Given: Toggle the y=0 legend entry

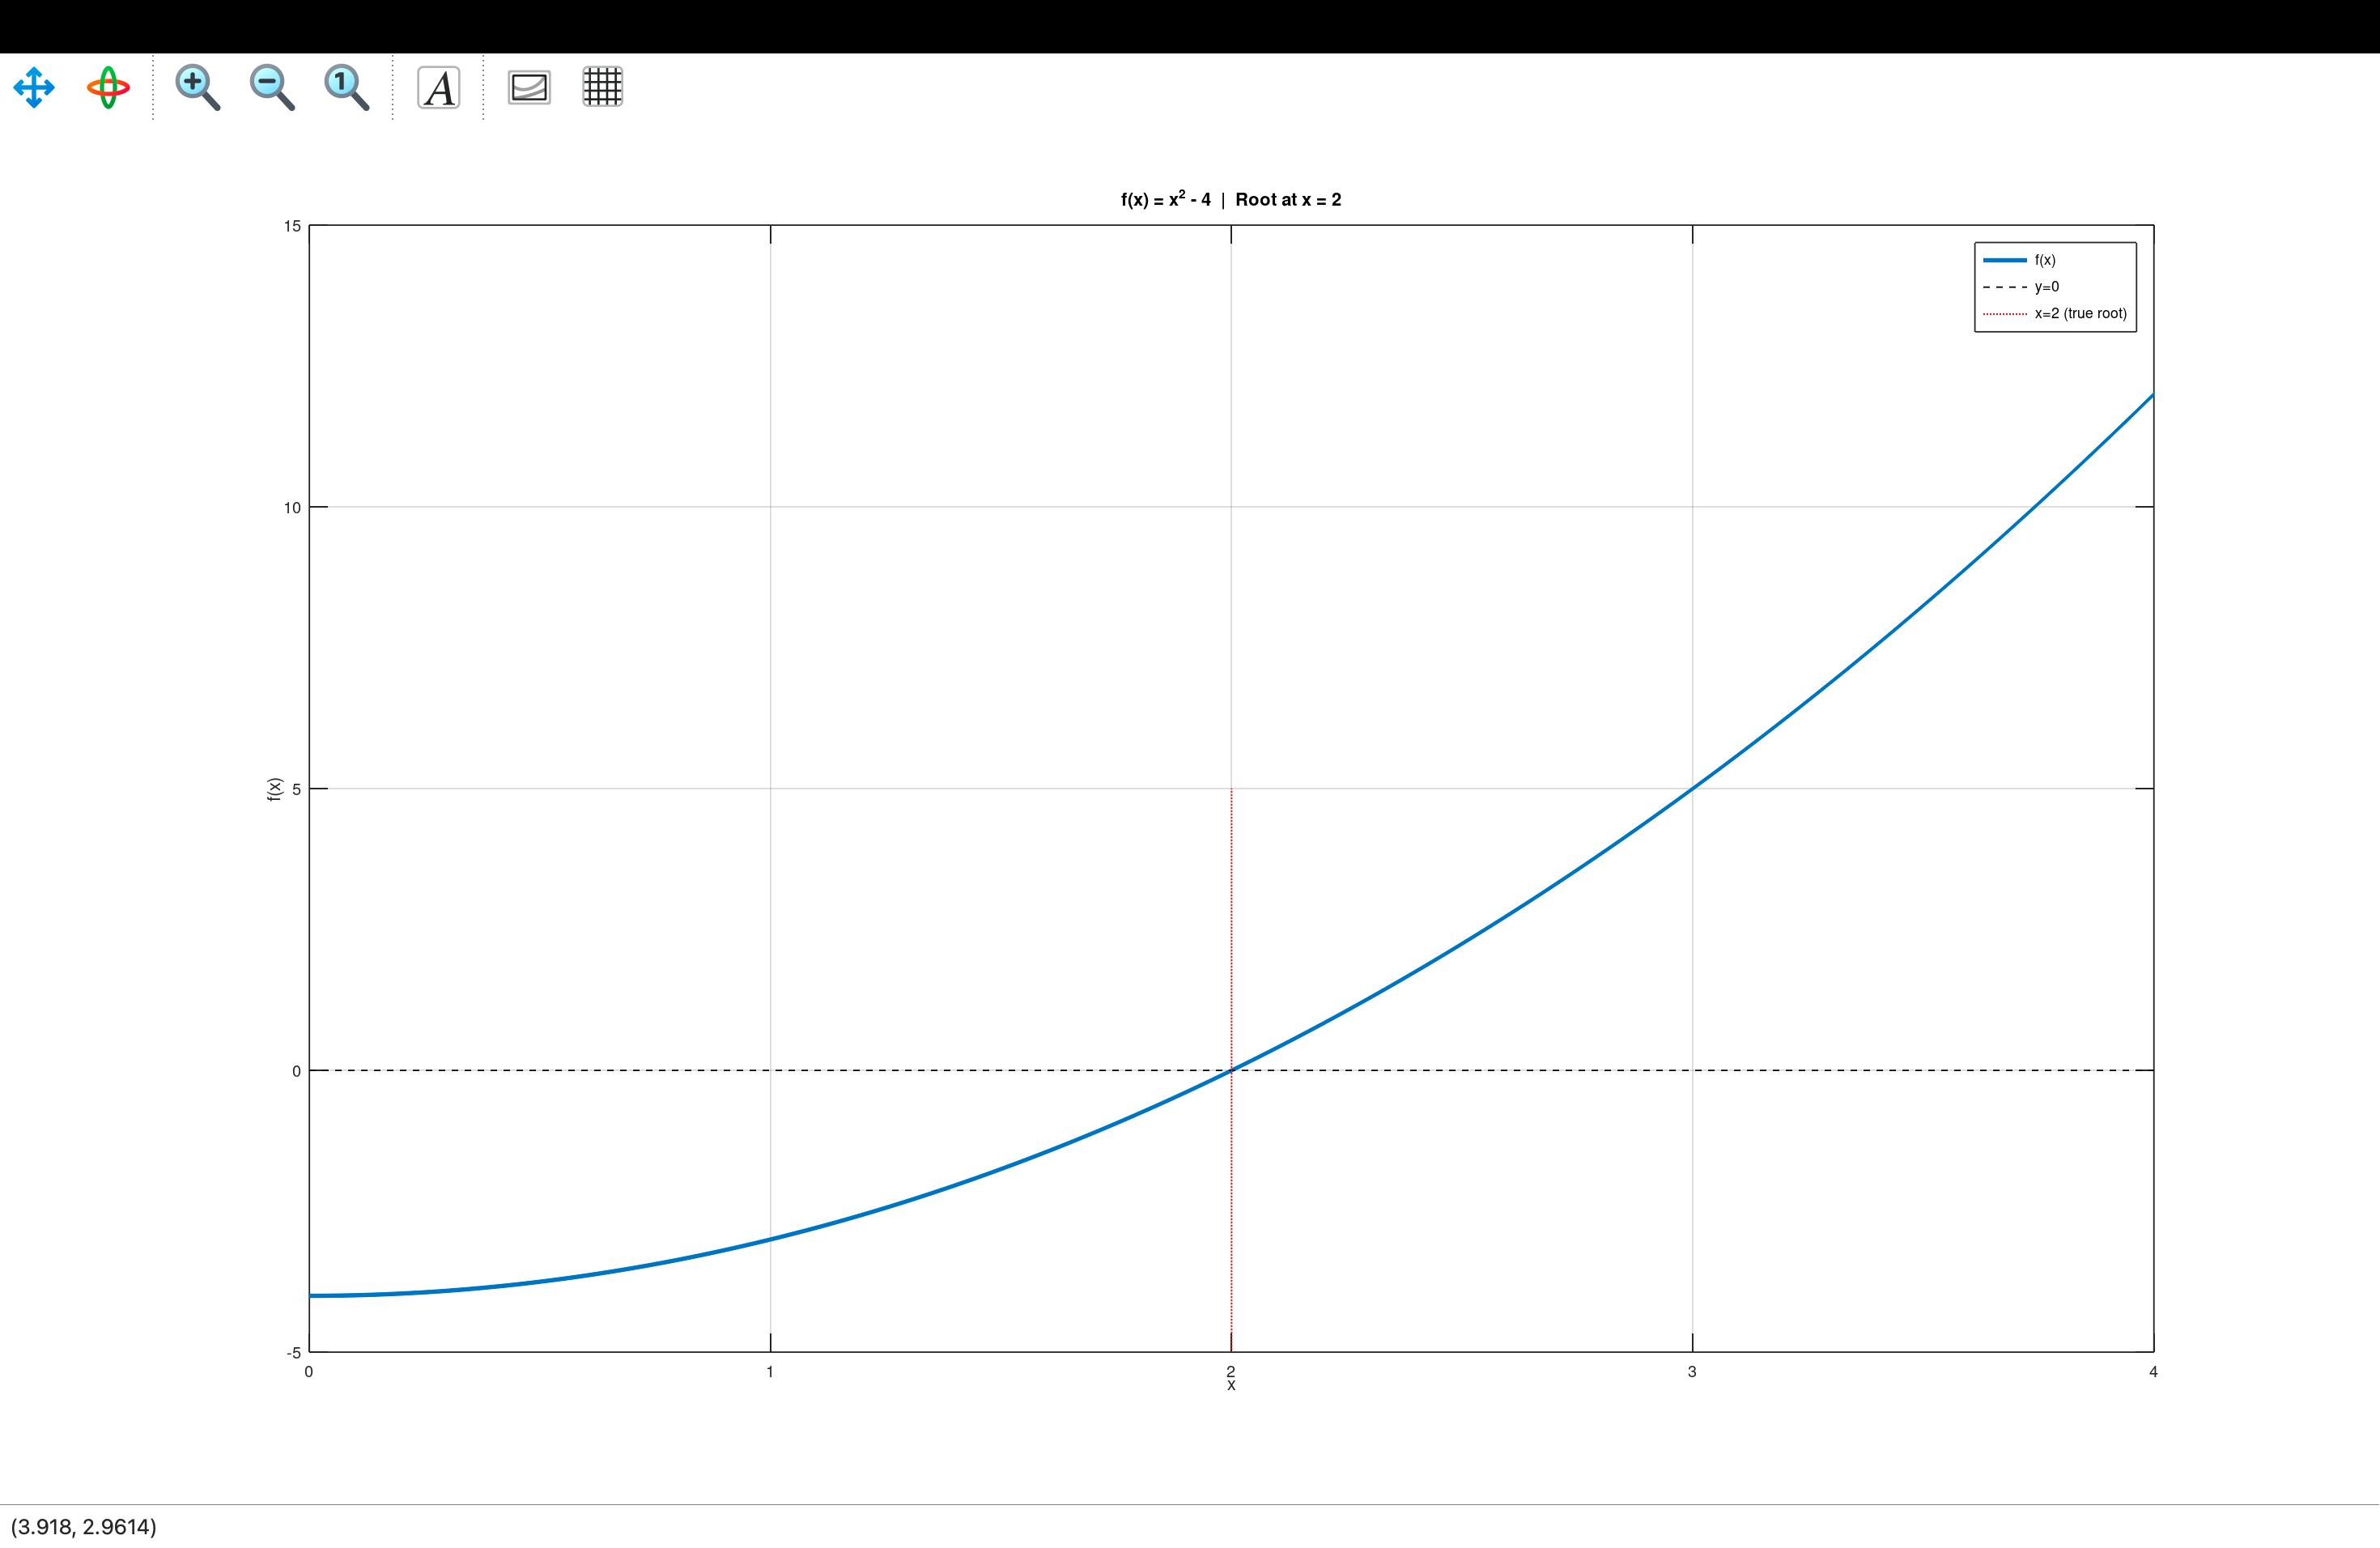Looking at the screenshot, I should [2046, 285].
